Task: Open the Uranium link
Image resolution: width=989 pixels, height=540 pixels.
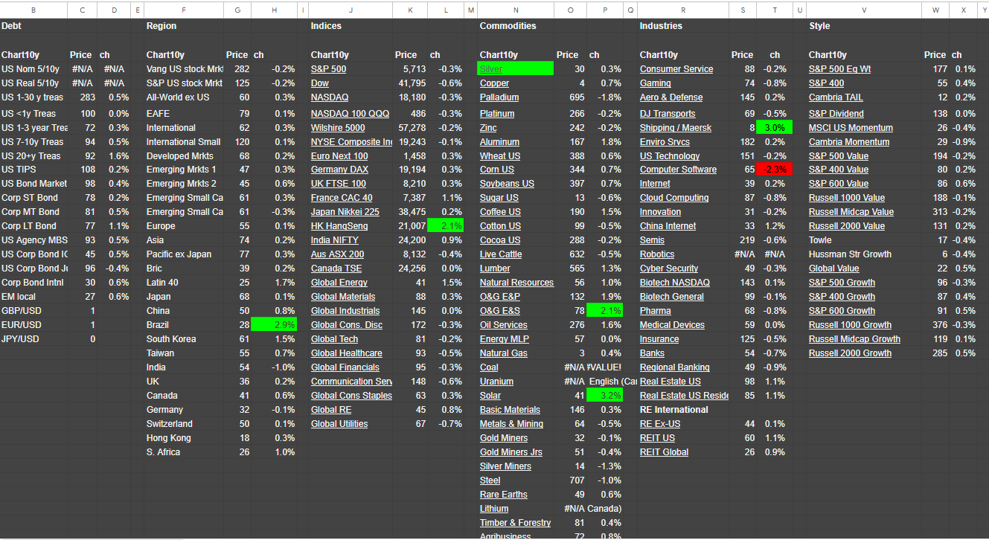Action: 496,382
